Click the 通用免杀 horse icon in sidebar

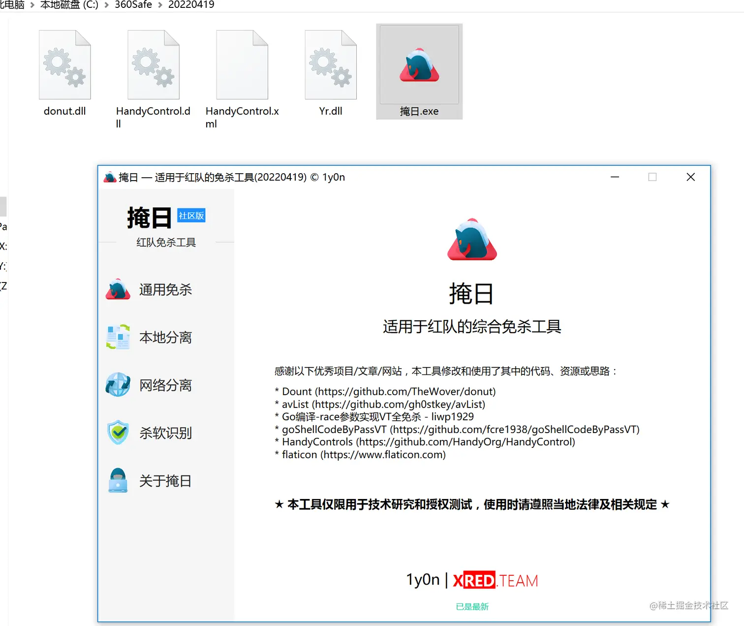pyautogui.click(x=118, y=289)
